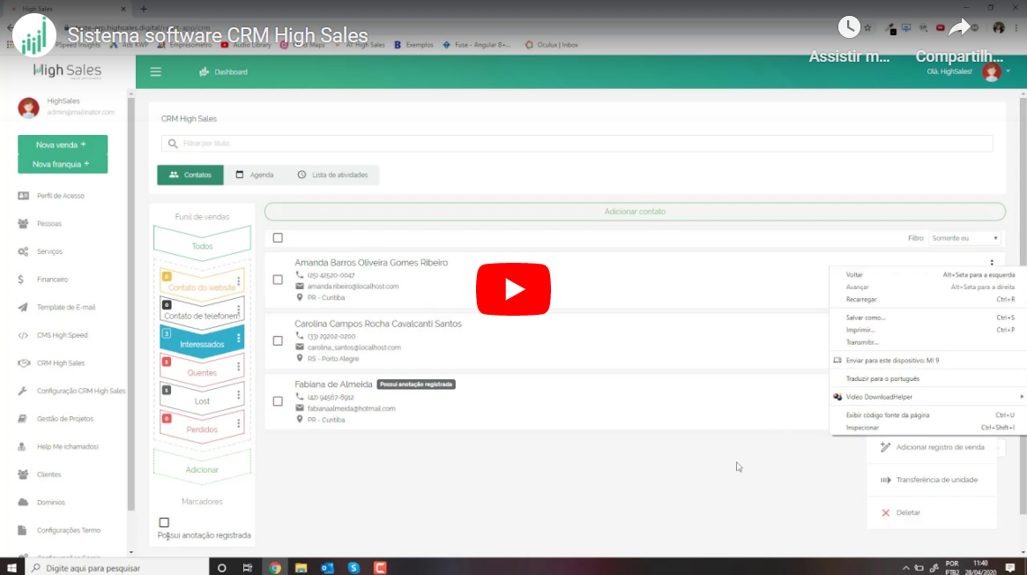Open Contato do website stage options
Viewport: 1027px width, 575px height.
(238, 281)
